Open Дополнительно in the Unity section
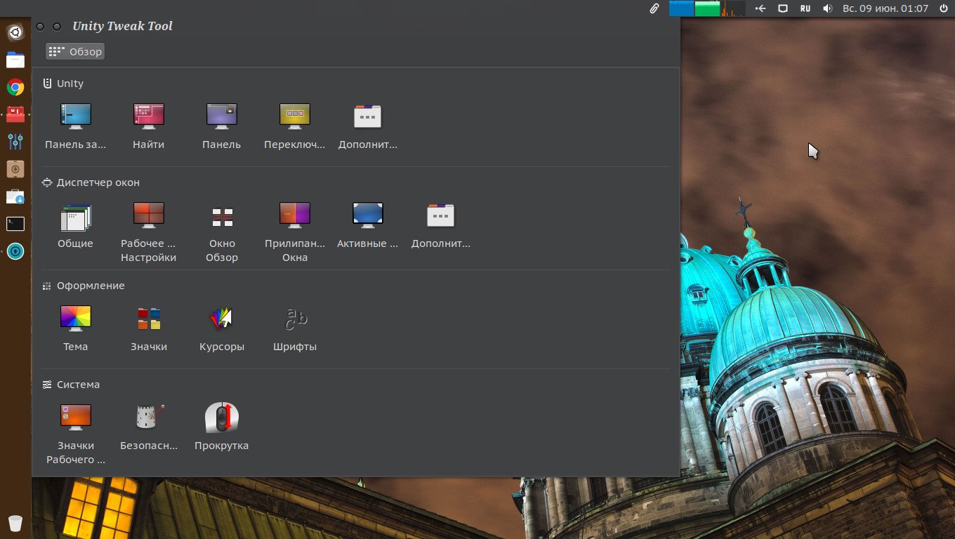The height and width of the screenshot is (539, 955). (367, 117)
